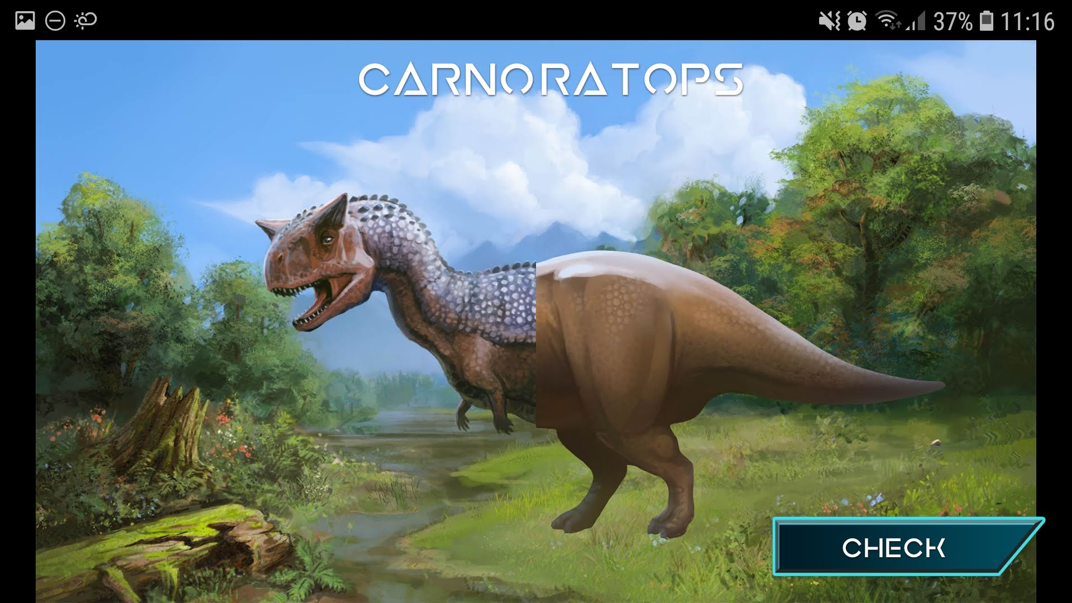Tap the do-not-disturb circle icon
Screen dimensions: 1072x603
point(55,21)
